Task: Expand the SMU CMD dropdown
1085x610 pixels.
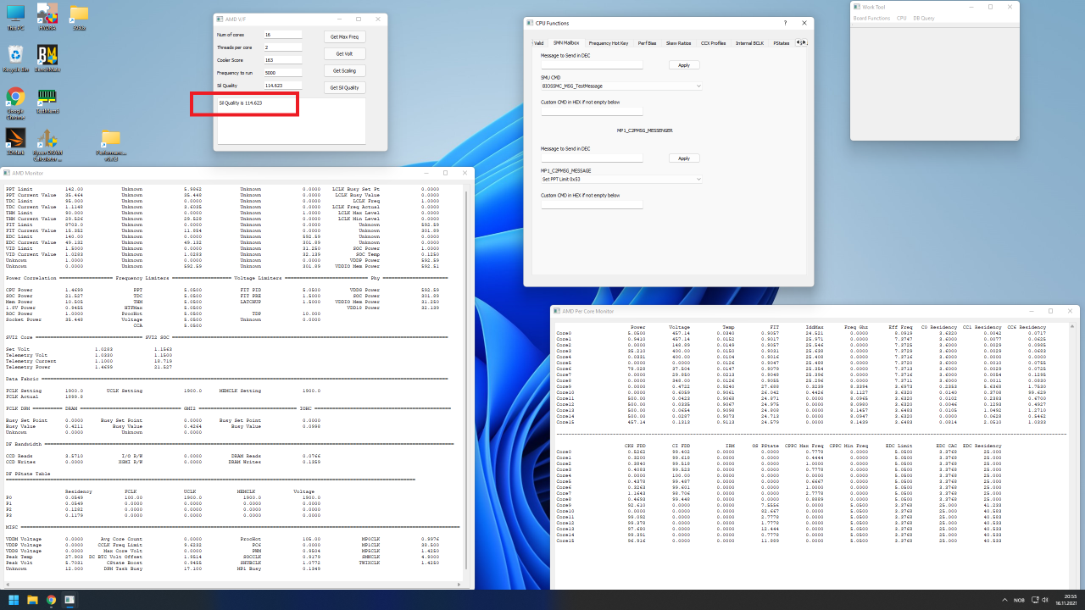Action: [x=621, y=86]
